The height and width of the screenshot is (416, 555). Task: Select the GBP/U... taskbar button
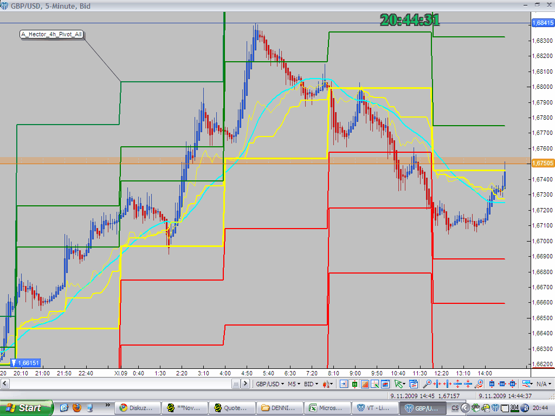pos(422,408)
